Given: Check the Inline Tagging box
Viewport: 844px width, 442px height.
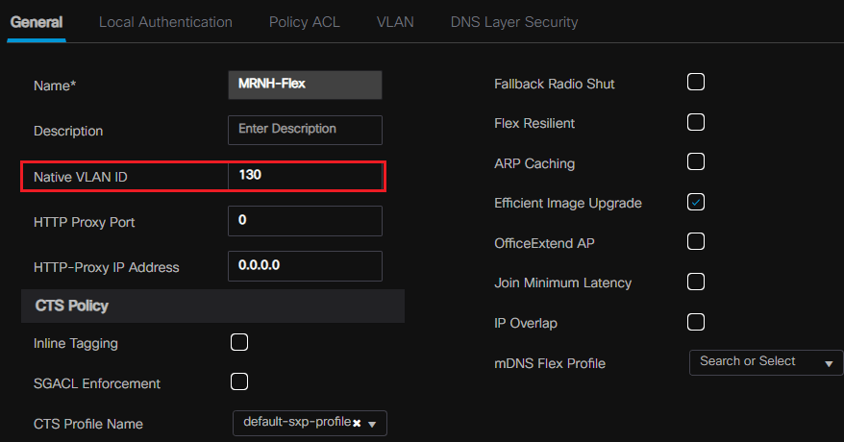Looking at the screenshot, I should (x=239, y=342).
